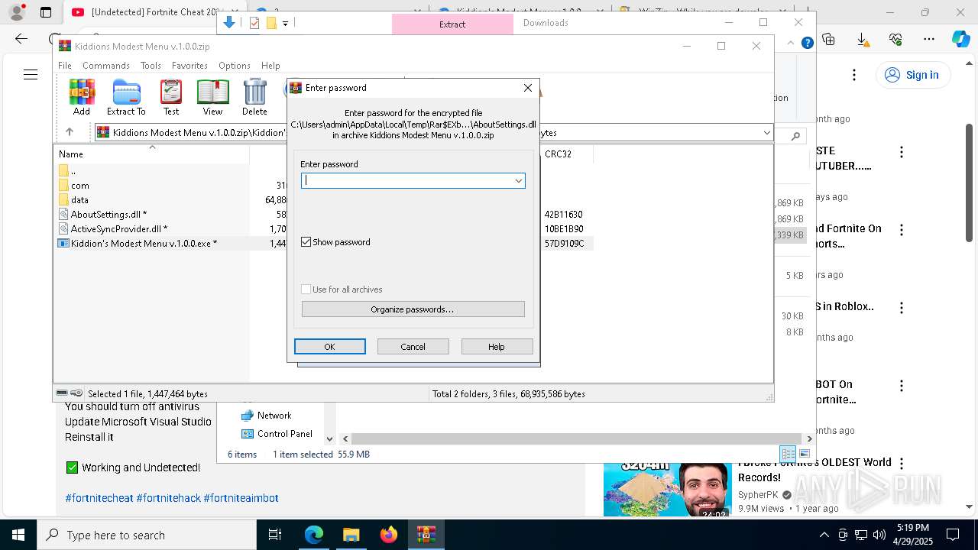Viewport: 978px width, 550px height.
Task: Click Cancel in password dialog
Action: 413,347
